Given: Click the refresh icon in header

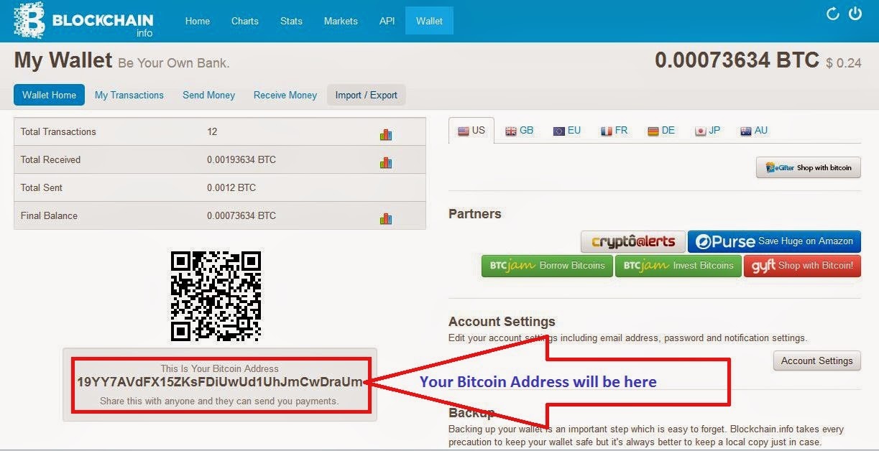Looking at the screenshot, I should (x=833, y=14).
